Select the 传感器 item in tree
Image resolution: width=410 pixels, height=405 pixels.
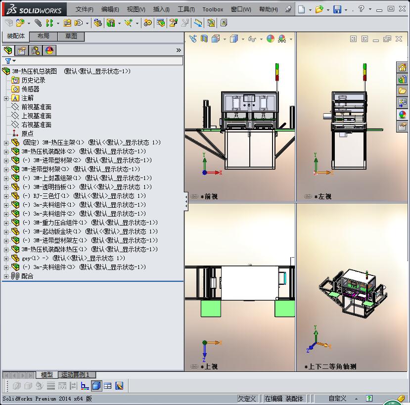click(x=30, y=89)
